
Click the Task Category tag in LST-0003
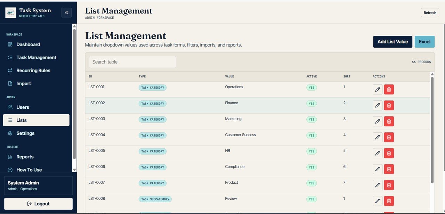coord(153,120)
